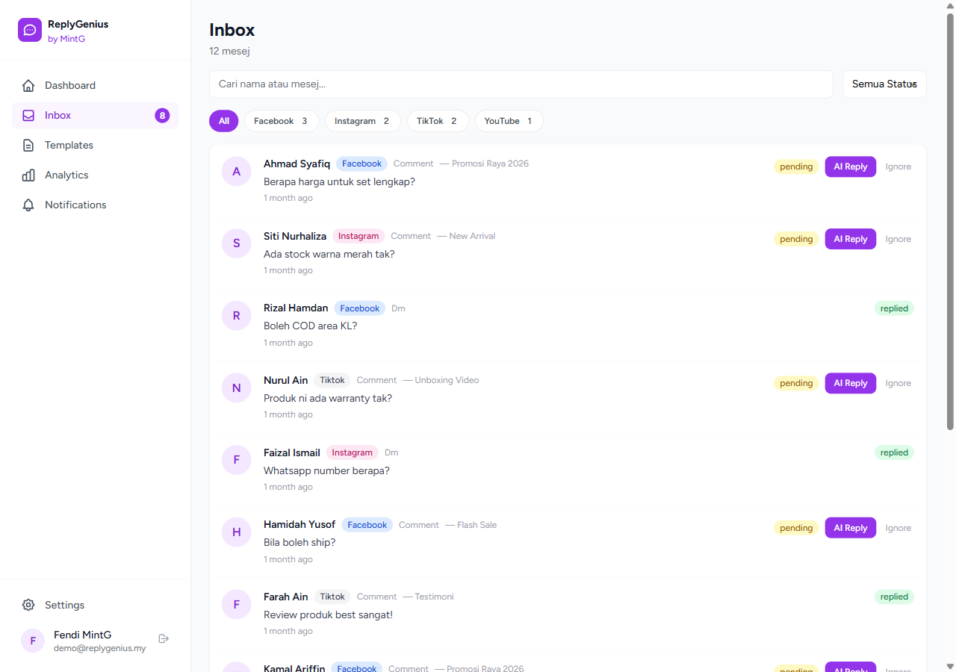The height and width of the screenshot is (672, 956).
Task: Click message "Review produk best sangat!"
Action: point(328,615)
